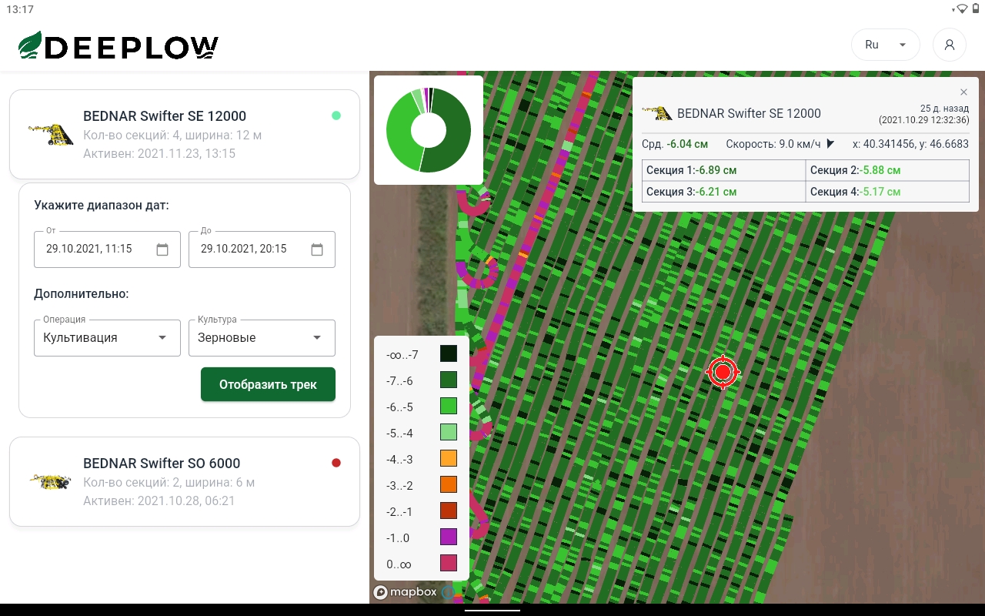Click the 'Дополнительно:' label
Image resolution: width=985 pixels, height=616 pixels.
click(x=82, y=294)
